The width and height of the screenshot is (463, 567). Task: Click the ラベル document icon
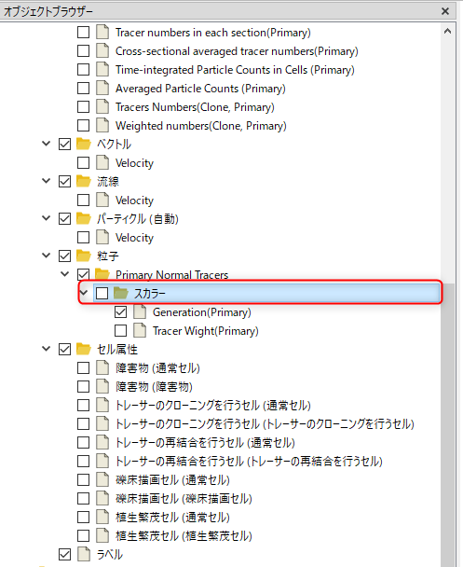[x=84, y=554]
